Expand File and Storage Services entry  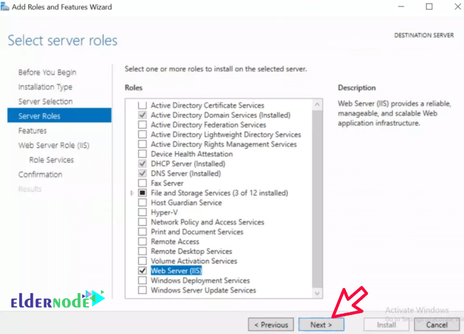click(132, 193)
